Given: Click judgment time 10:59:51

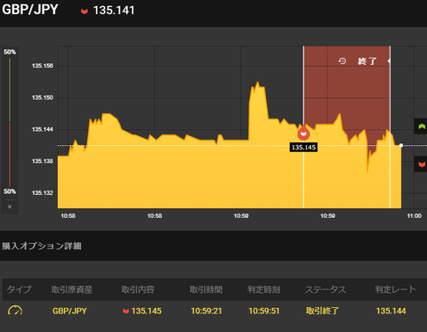Looking at the screenshot, I should (x=264, y=311).
